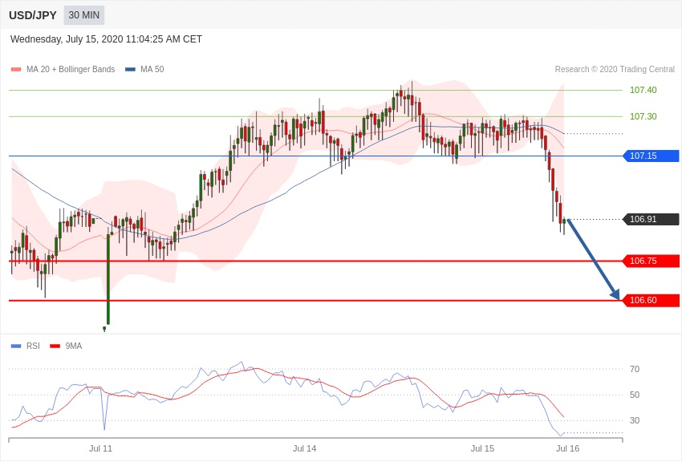Toggle the MA 20 + Bollinger Bands legend
Viewport: 682px width, 462px height.
tap(63, 70)
